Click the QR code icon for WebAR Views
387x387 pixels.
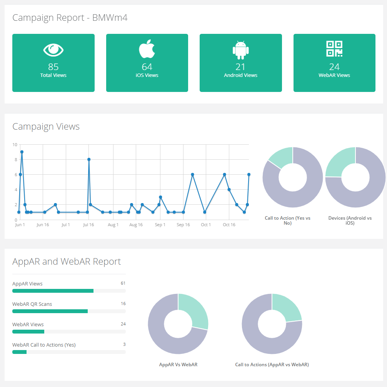[334, 49]
